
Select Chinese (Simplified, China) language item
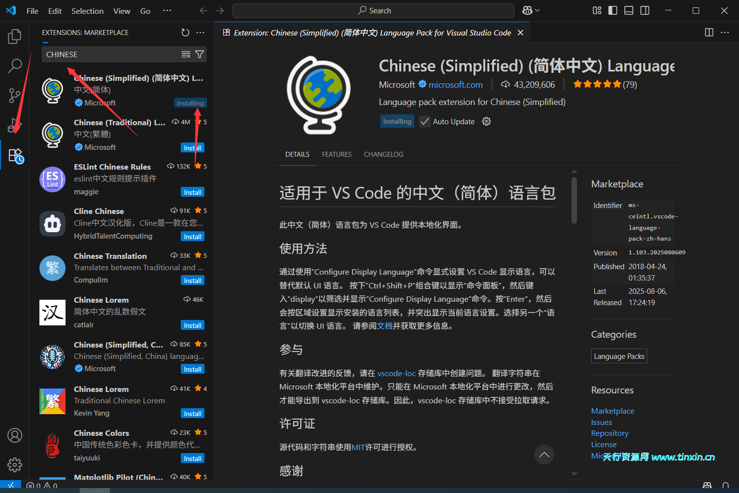(x=122, y=356)
